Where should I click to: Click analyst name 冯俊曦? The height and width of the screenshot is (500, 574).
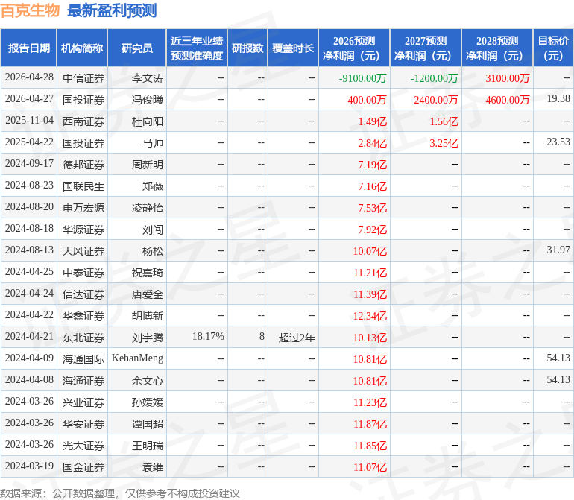[x=148, y=100]
